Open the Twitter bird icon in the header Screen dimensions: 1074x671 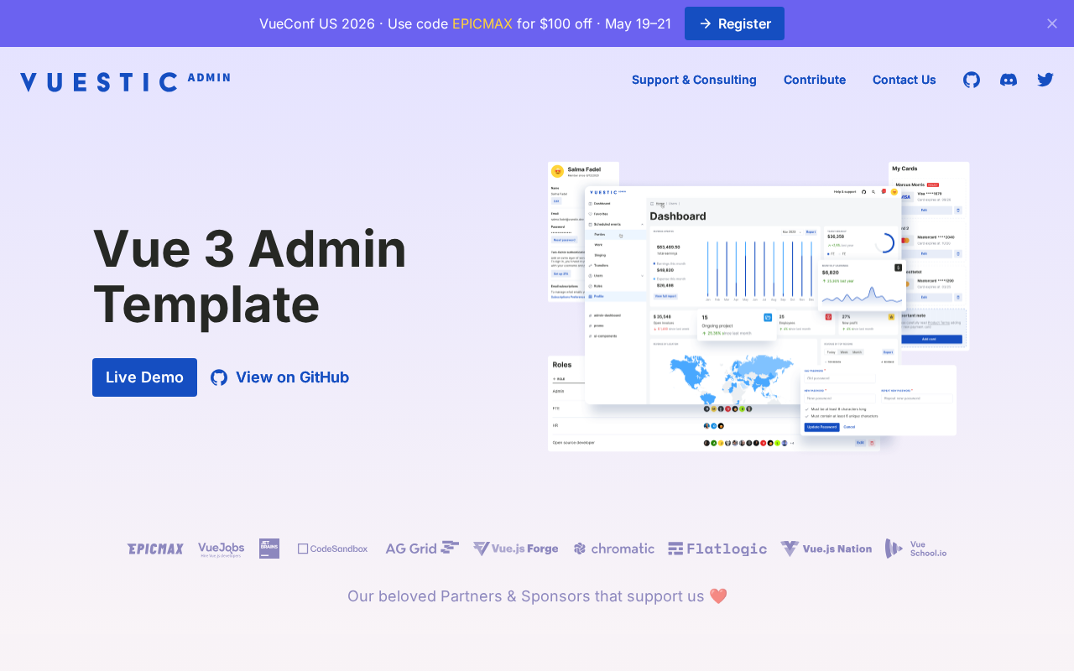pos(1045,80)
